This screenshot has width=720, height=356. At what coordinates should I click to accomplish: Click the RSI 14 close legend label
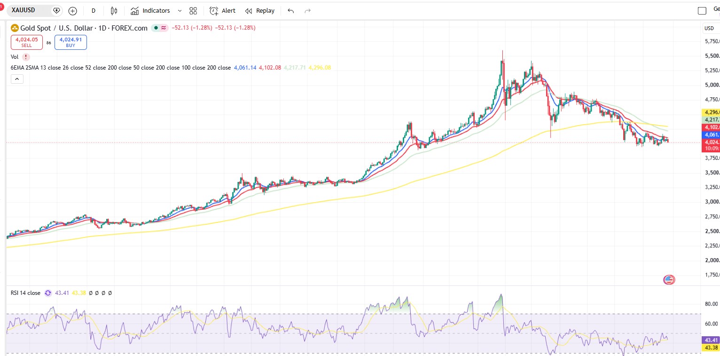(x=26, y=293)
